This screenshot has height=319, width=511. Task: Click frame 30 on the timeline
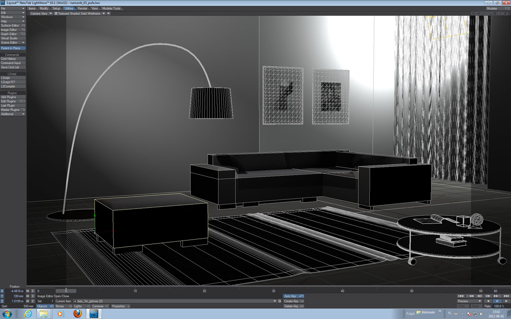(x=273, y=291)
